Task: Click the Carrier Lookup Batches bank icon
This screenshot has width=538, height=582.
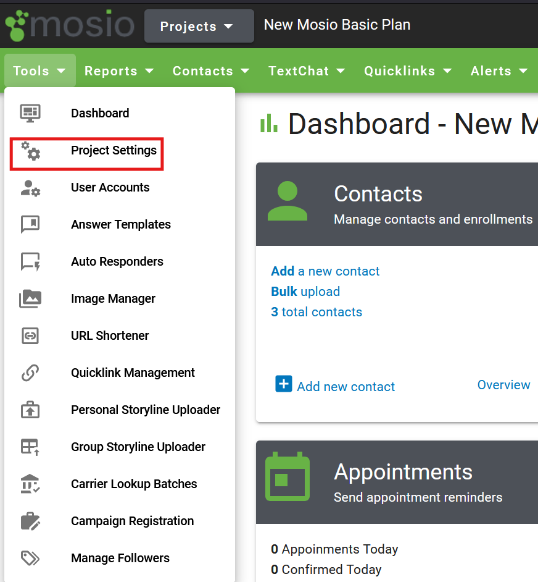Action: 30,484
